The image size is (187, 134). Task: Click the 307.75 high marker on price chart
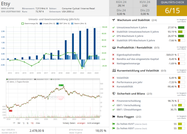tap(61, 85)
